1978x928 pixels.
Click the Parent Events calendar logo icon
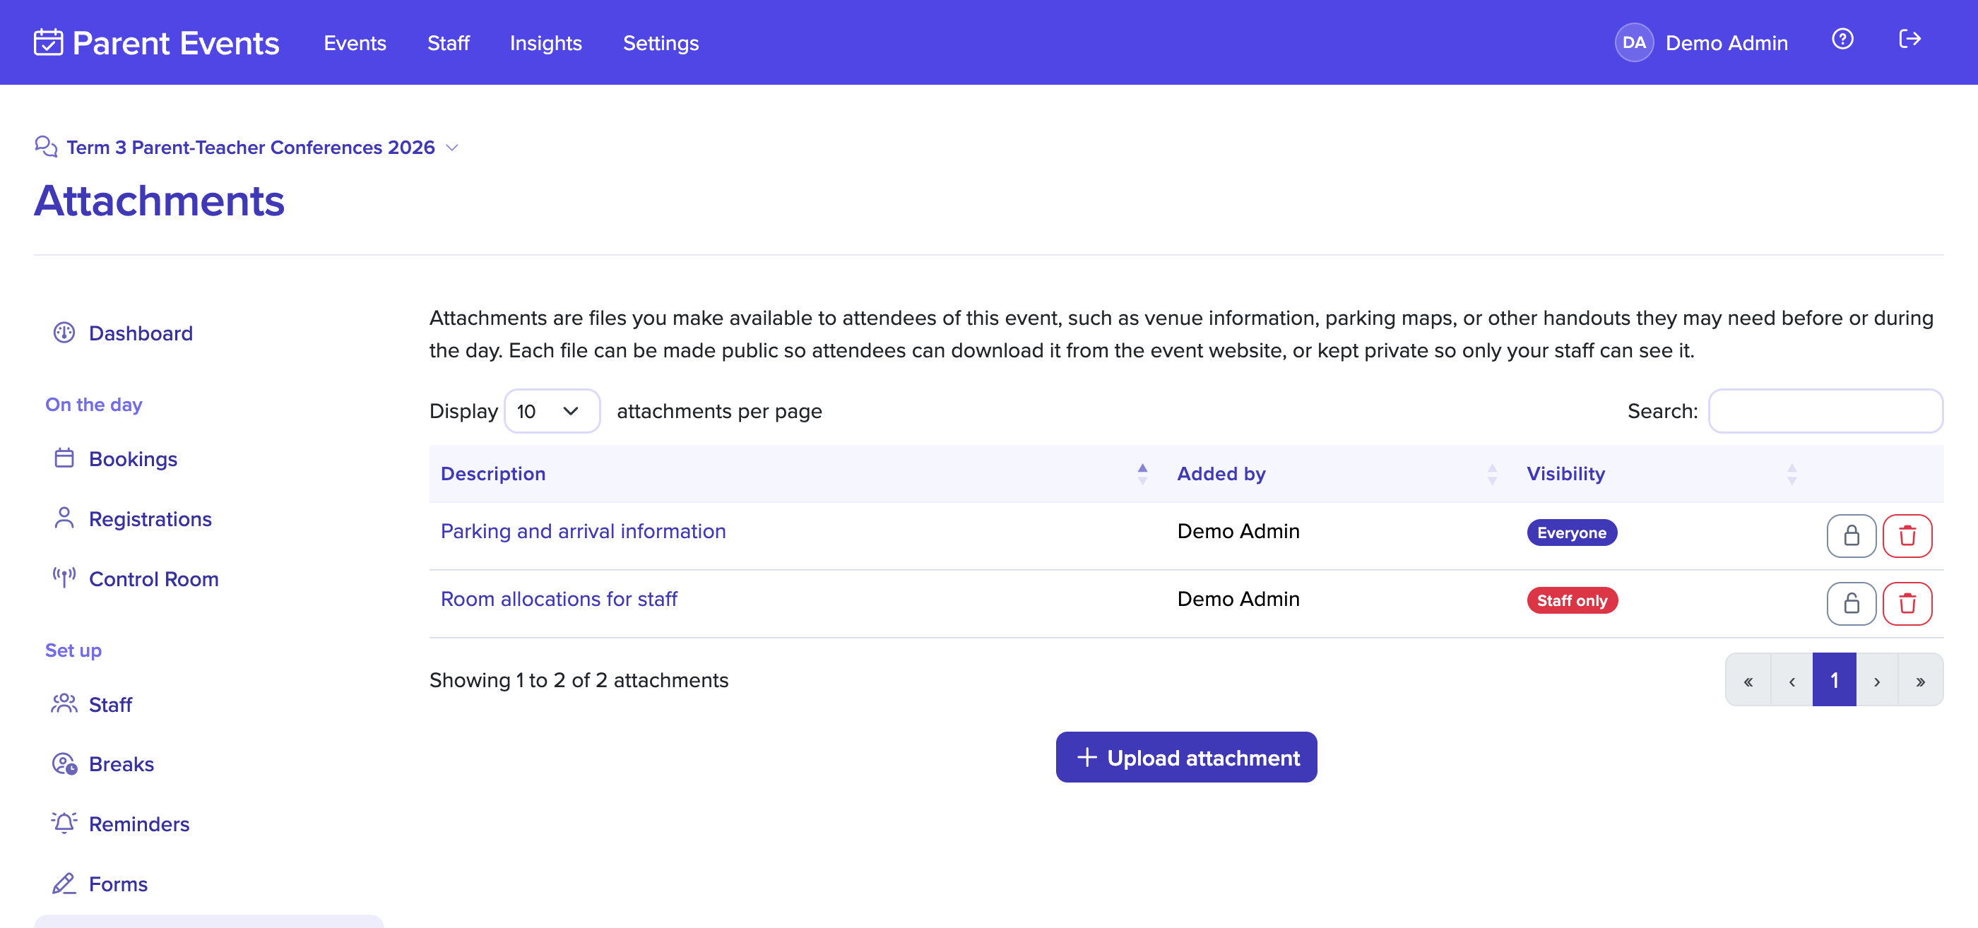pos(48,42)
